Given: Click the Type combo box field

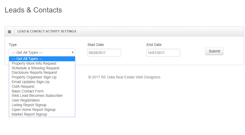Looking at the screenshot, I should [42, 52].
